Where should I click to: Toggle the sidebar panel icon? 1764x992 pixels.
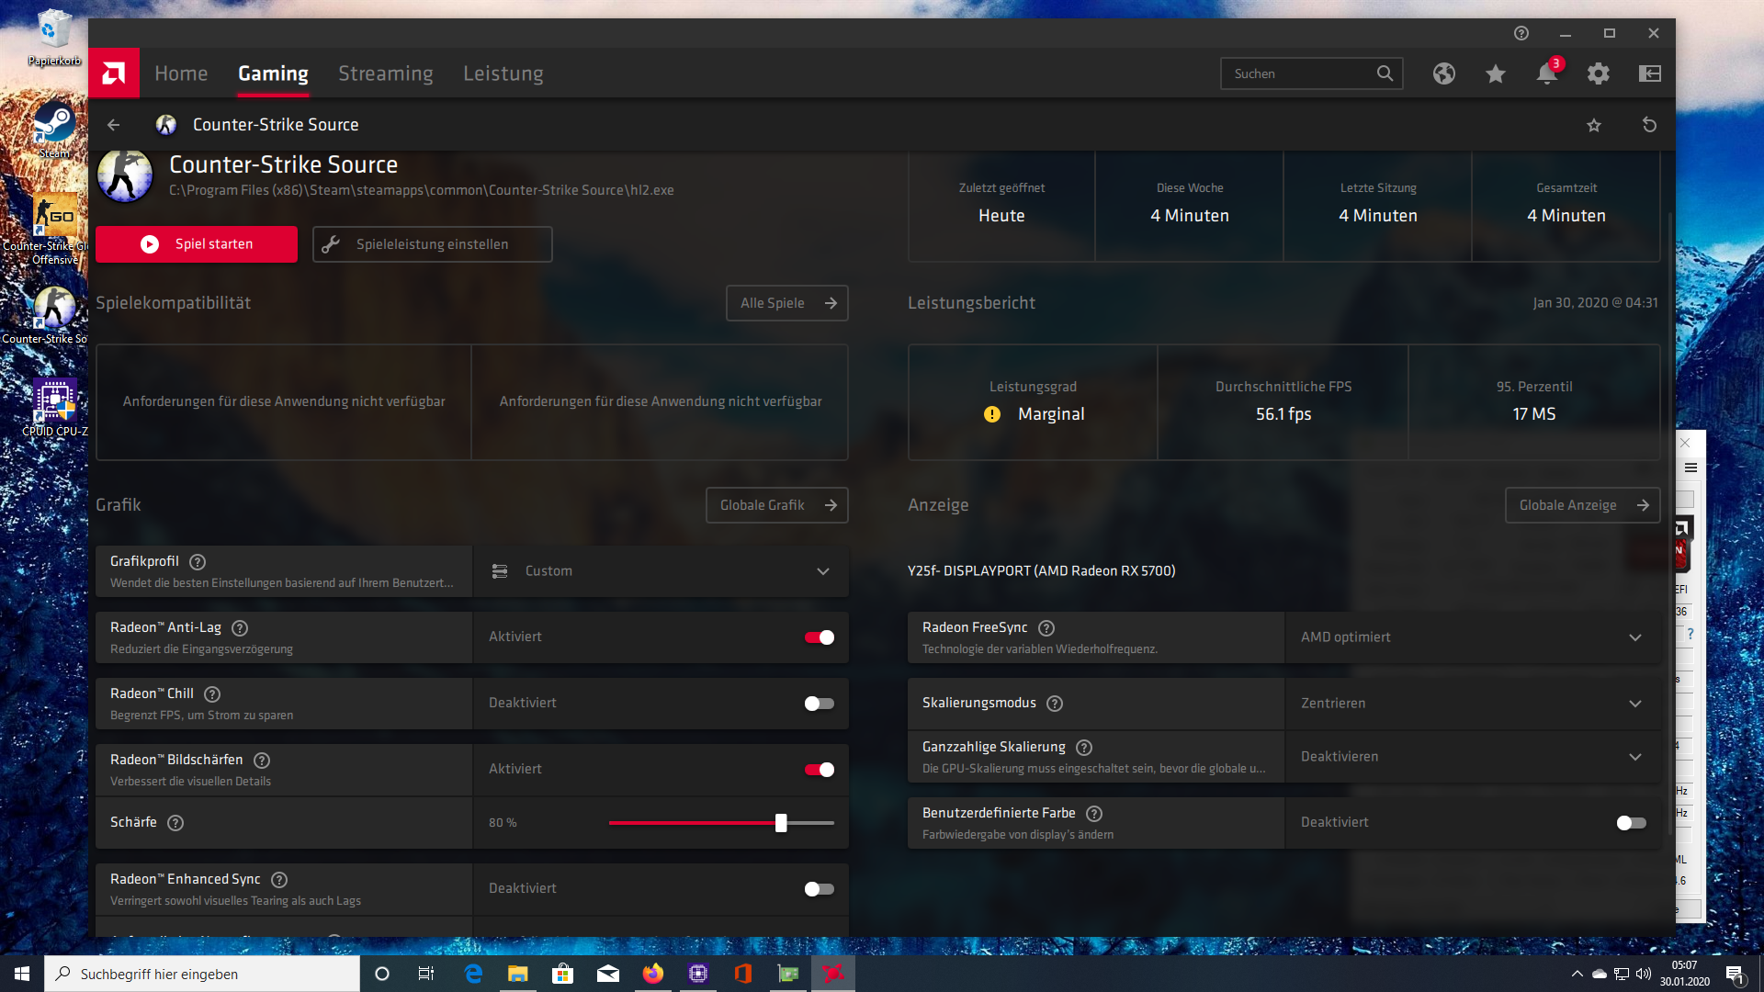(x=1649, y=73)
